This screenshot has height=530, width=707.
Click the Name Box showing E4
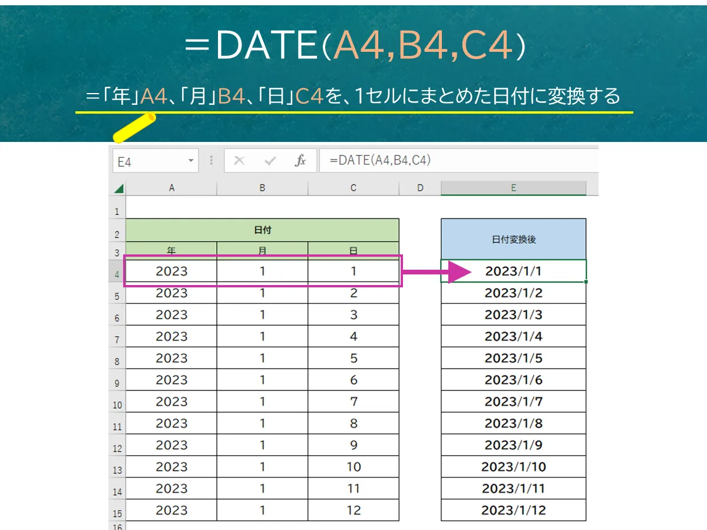150,161
